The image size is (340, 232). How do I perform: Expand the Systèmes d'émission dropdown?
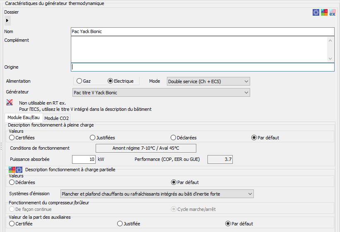point(156,194)
